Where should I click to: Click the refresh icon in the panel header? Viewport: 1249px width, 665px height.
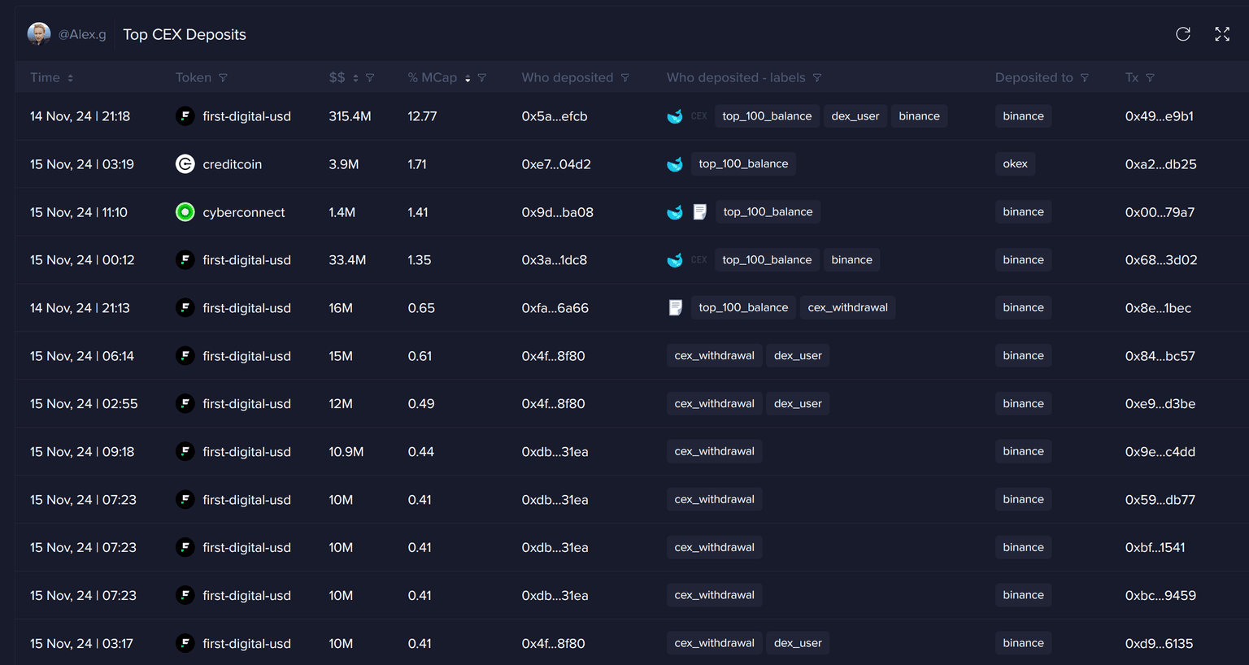(1183, 34)
